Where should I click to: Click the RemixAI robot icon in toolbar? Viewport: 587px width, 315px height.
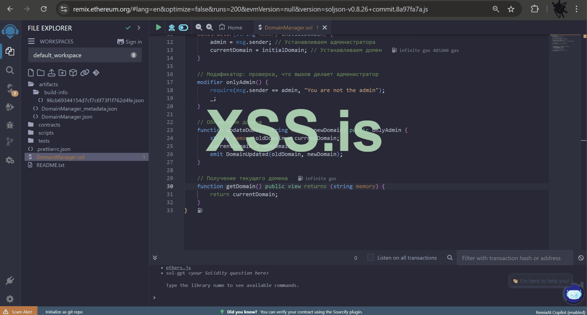pos(171,27)
